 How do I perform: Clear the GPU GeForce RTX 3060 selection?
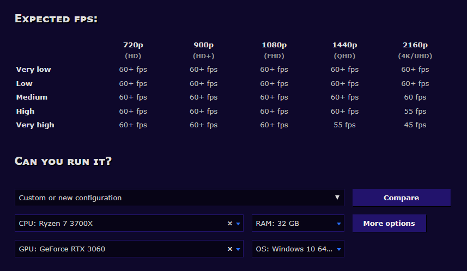[229, 249]
